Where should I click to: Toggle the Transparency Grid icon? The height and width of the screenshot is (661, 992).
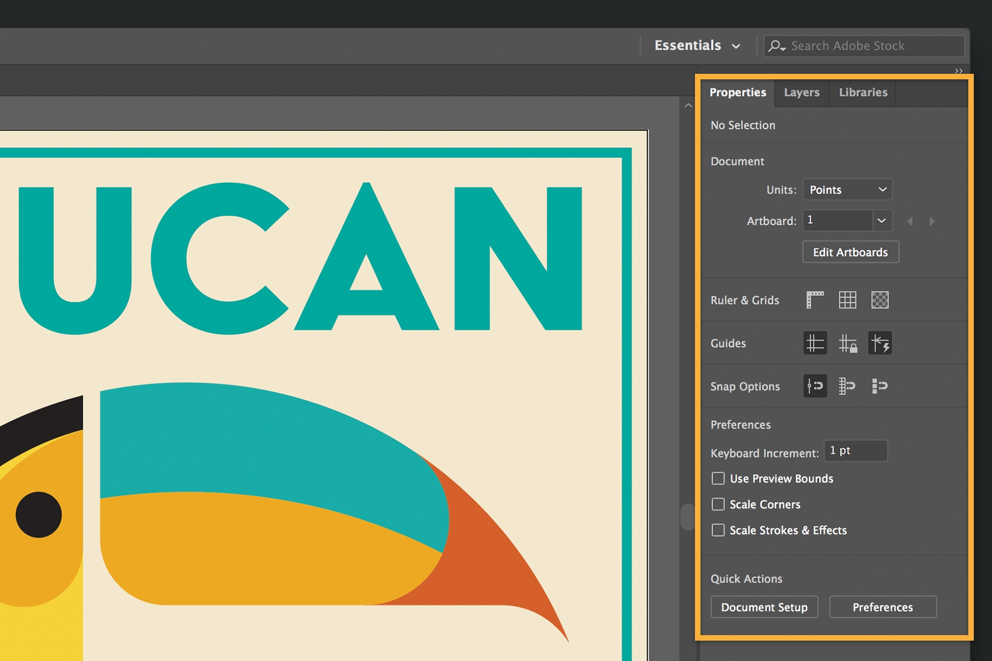(x=880, y=300)
